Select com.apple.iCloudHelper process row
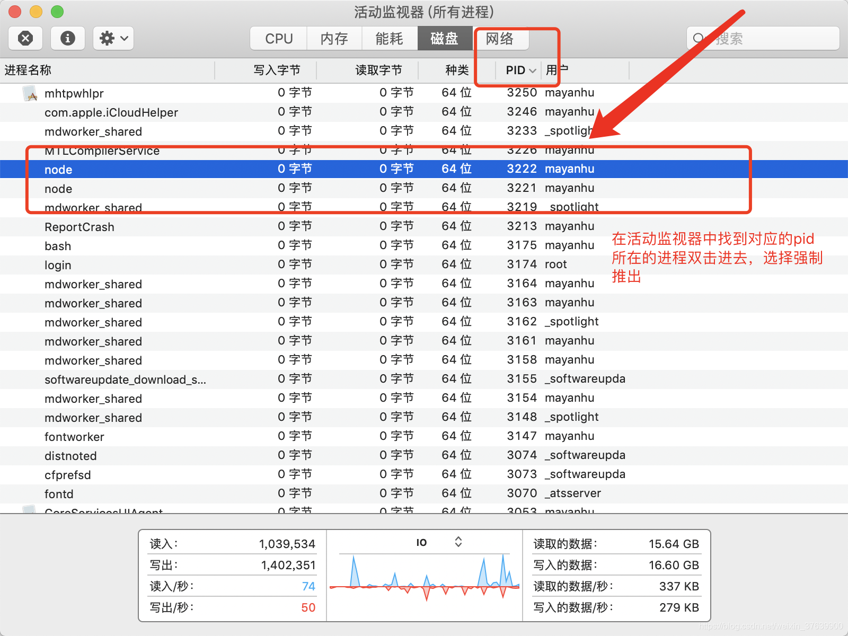The image size is (848, 636). [424, 112]
